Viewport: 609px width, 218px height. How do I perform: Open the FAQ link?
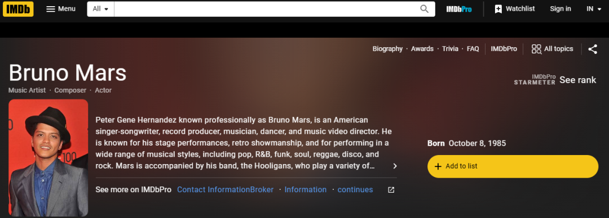click(473, 49)
